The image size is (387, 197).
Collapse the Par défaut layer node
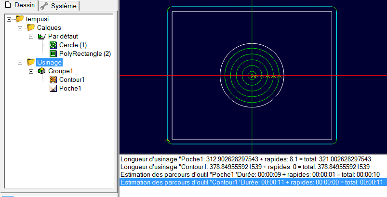(x=31, y=37)
